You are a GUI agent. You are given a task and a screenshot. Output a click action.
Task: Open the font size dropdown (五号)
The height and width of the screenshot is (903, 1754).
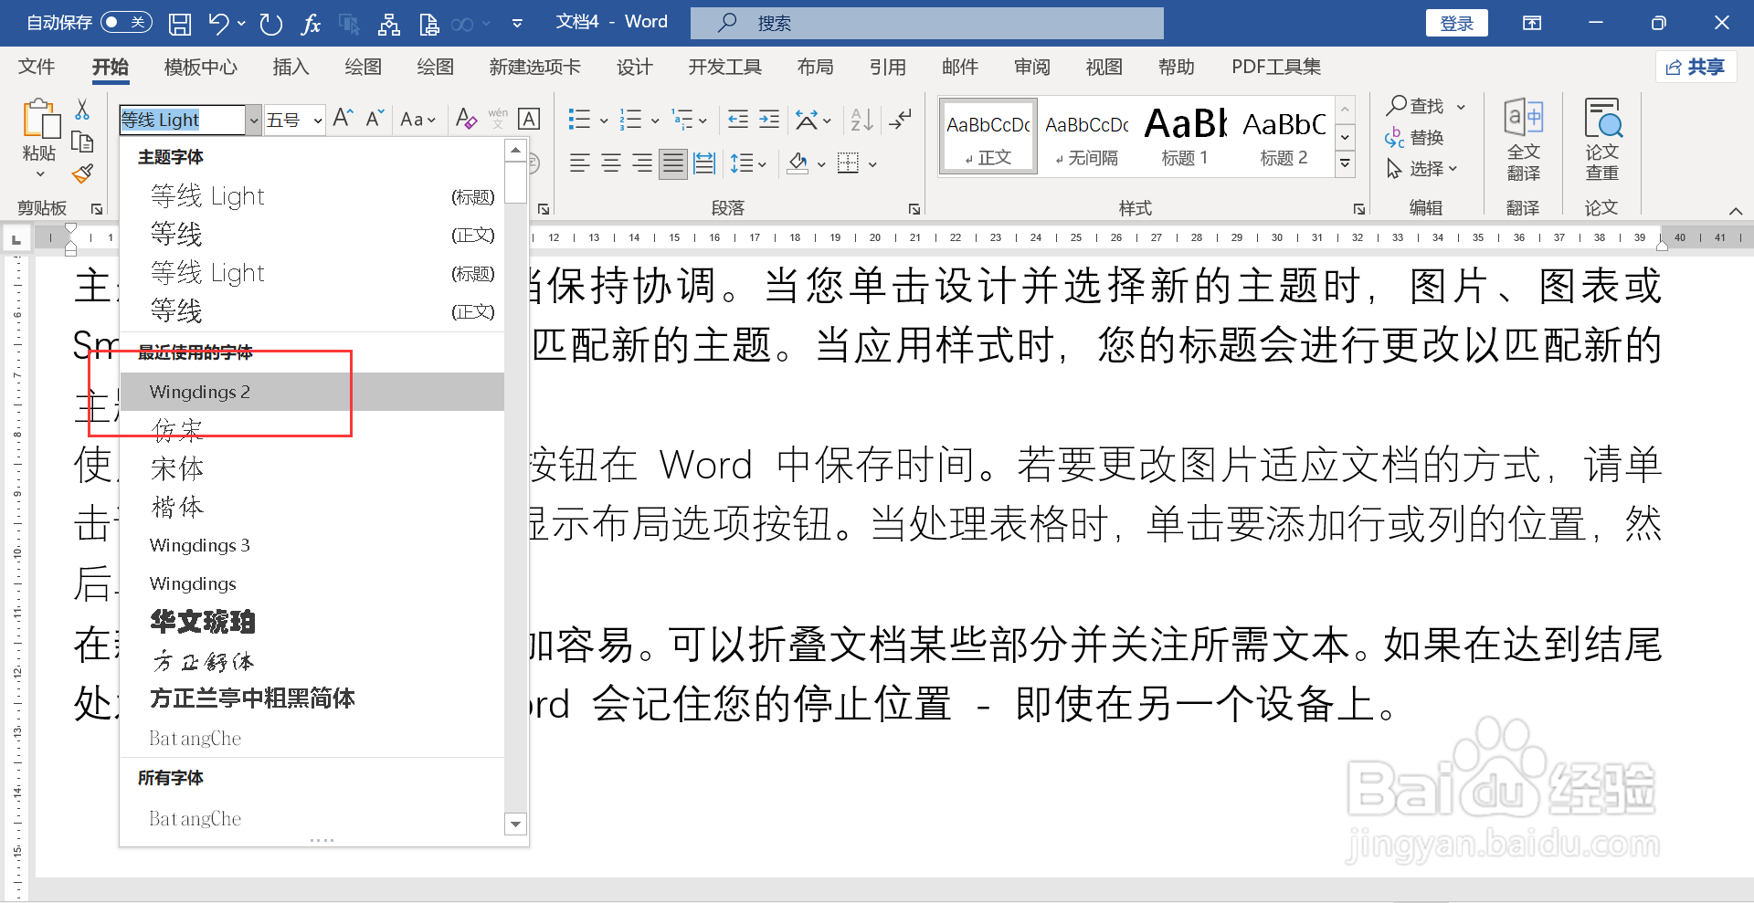[318, 121]
